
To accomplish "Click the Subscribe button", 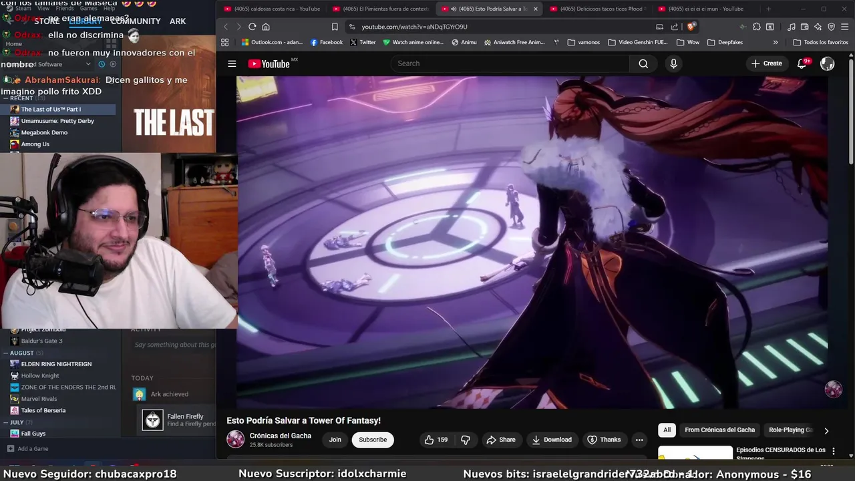I will coord(373,440).
